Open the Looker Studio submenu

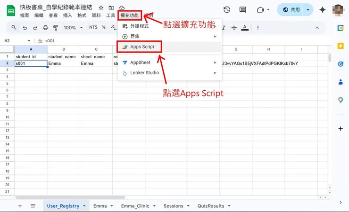(x=170, y=73)
